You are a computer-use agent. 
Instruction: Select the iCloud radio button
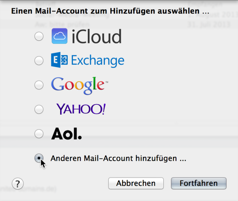(x=39, y=36)
